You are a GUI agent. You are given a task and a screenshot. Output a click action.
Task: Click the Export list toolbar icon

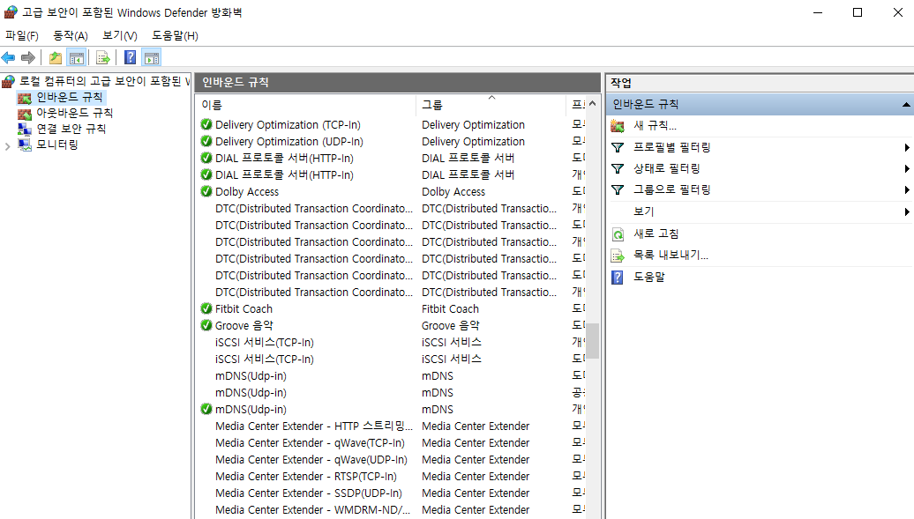tap(102, 57)
